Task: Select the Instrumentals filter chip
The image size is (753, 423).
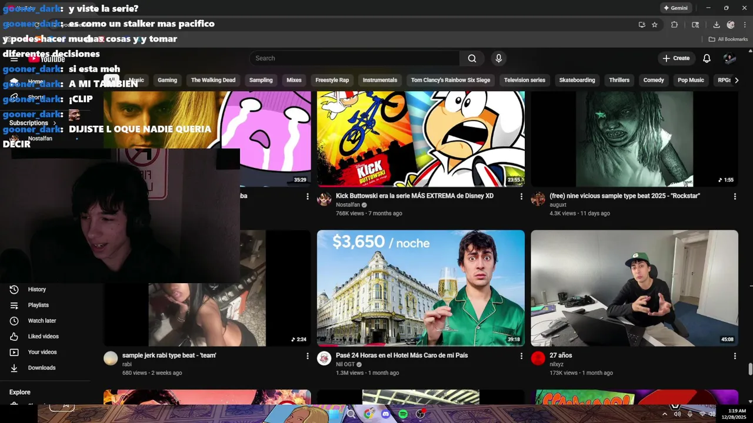Action: [x=380, y=80]
